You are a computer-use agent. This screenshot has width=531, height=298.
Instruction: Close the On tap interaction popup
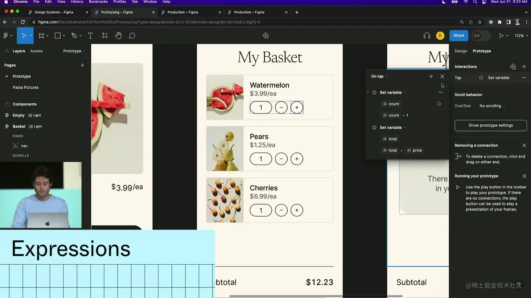tap(442, 76)
